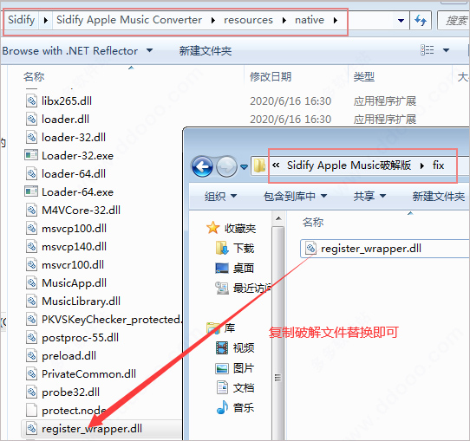Expand the address bar history dropdown
The width and height of the screenshot is (470, 441).
pyautogui.click(x=401, y=20)
